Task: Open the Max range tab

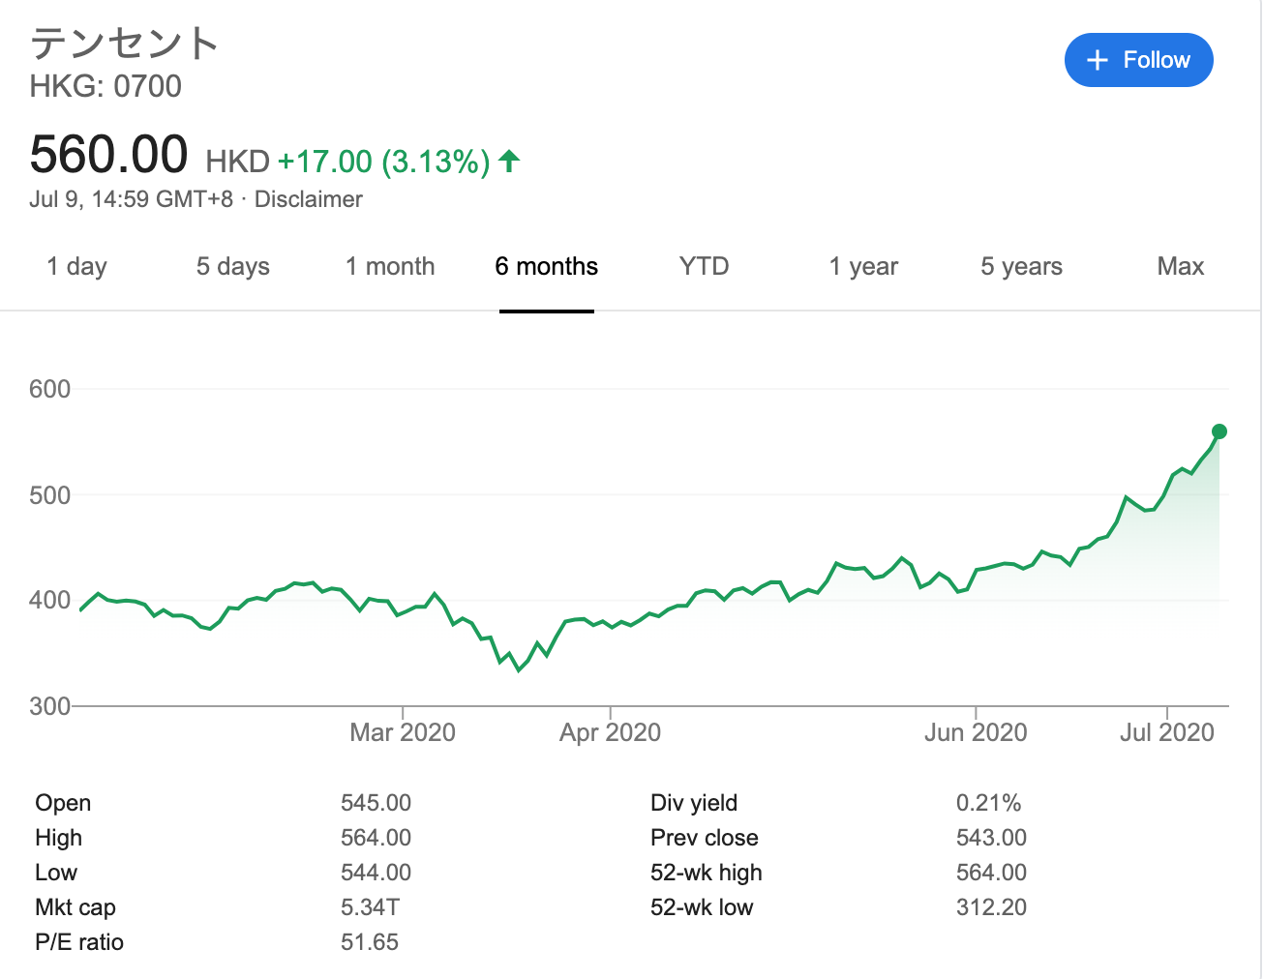Action: tap(1180, 267)
